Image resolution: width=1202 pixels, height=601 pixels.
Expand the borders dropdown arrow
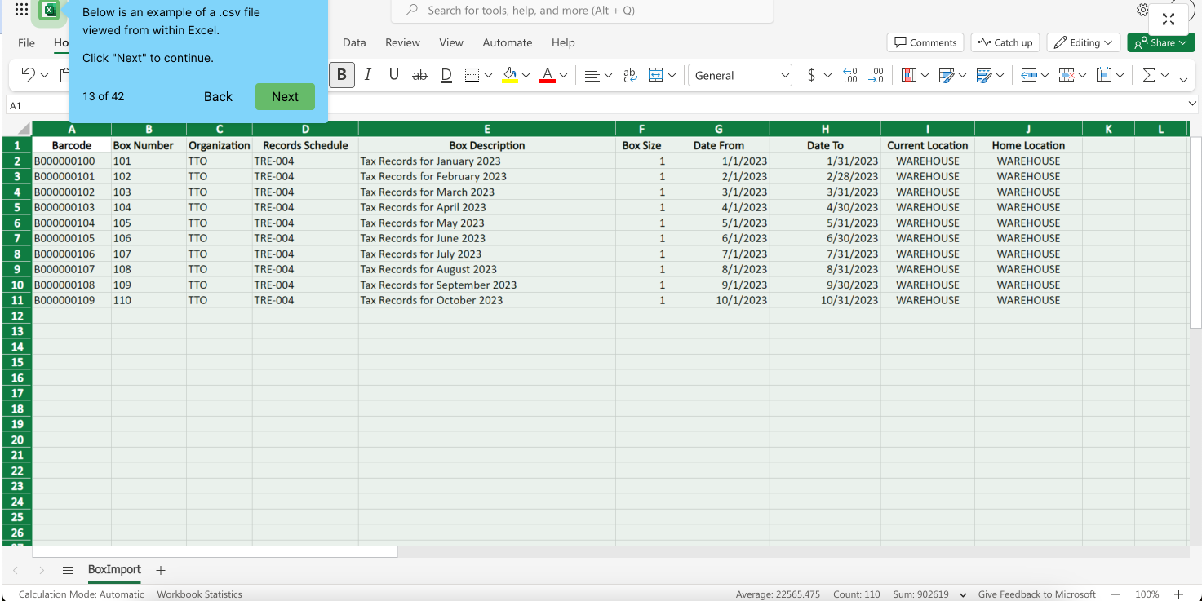coord(488,75)
